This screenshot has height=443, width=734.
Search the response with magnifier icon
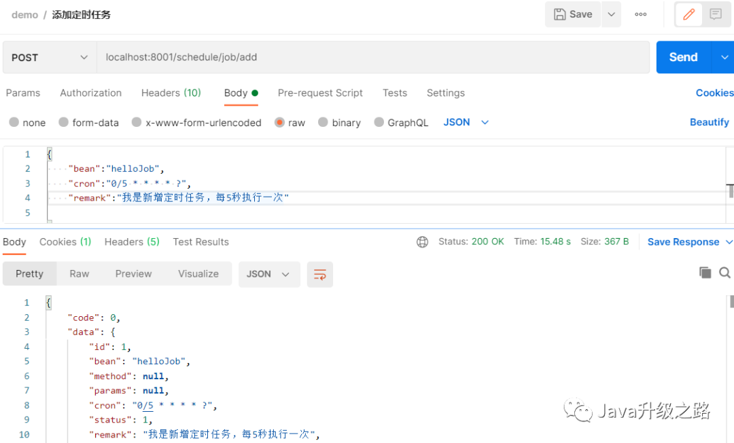point(724,273)
